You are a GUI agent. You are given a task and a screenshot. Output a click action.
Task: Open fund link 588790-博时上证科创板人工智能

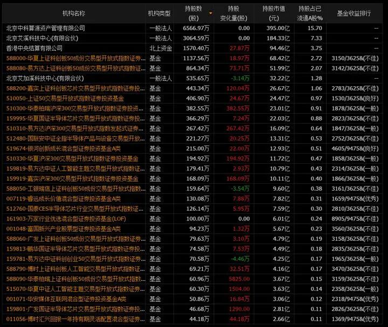[76, 269]
